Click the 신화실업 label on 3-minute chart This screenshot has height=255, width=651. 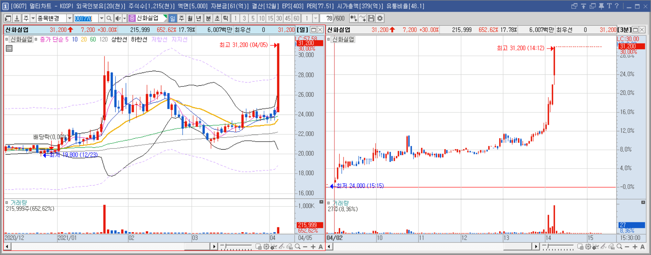click(343, 39)
